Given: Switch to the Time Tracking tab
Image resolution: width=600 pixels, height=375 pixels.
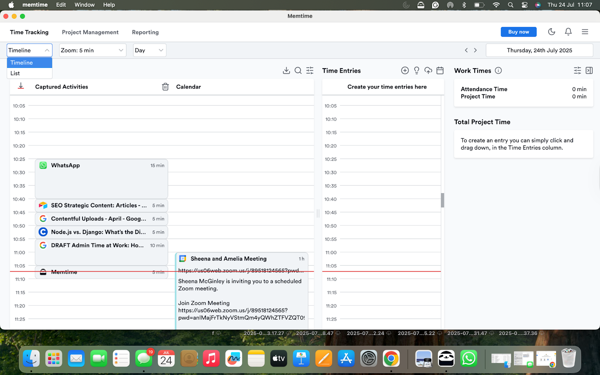Looking at the screenshot, I should [x=29, y=32].
